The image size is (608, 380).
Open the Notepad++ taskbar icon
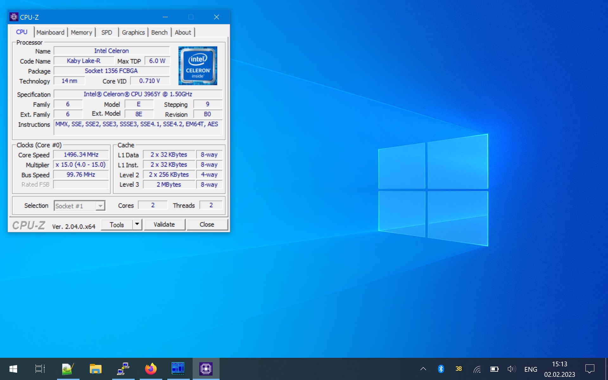(x=68, y=369)
